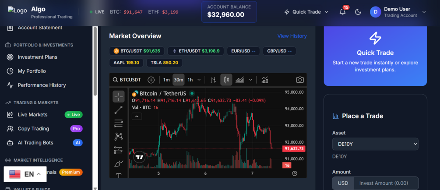Select the 30m timeframe
Screen dimensions: 440x190
pos(179,80)
